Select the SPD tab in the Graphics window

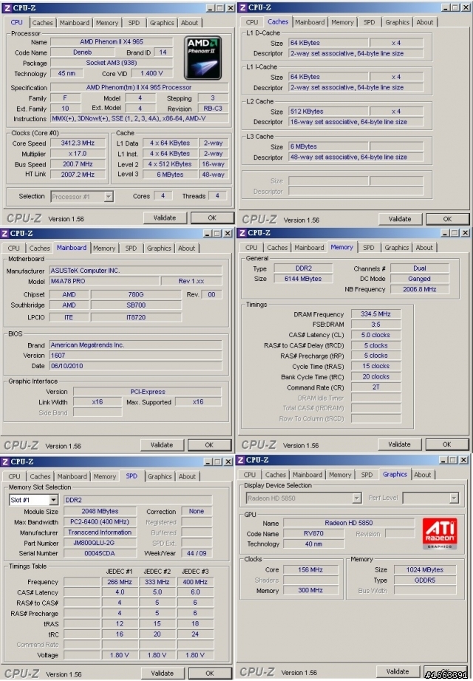[367, 475]
